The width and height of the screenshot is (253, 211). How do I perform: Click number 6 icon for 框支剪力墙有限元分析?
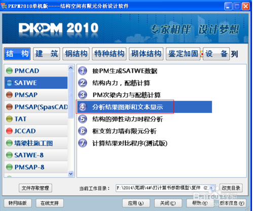click(83, 131)
